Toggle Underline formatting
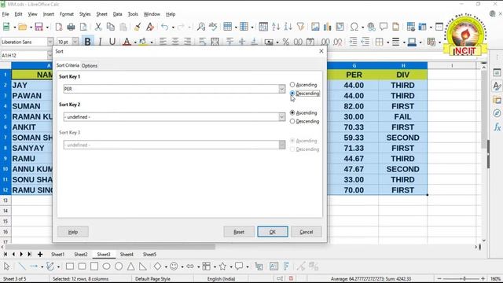This screenshot has height=283, width=503. click(x=112, y=42)
